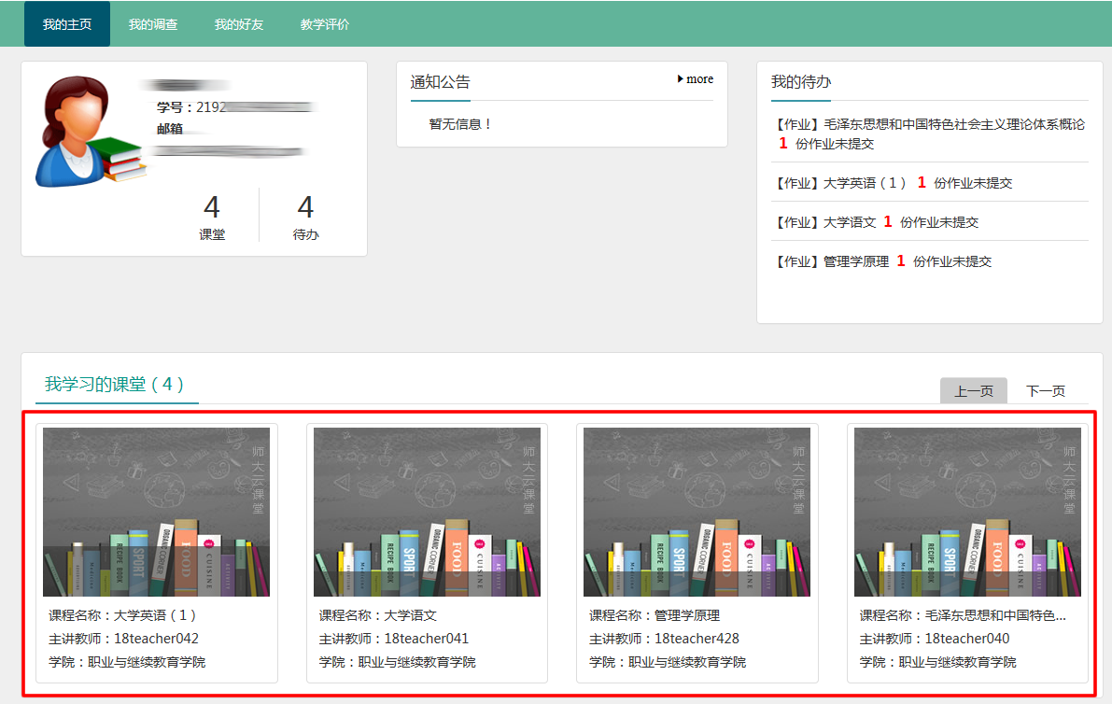The height and width of the screenshot is (704, 1112).
Task: Open the 大学语文 pending homework item
Action: [876, 222]
